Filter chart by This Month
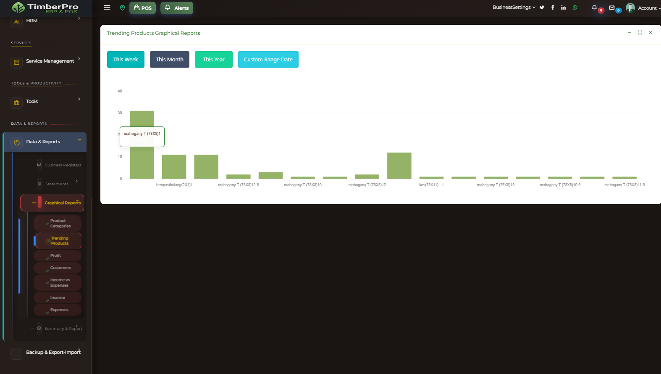Image resolution: width=661 pixels, height=374 pixels. (170, 60)
